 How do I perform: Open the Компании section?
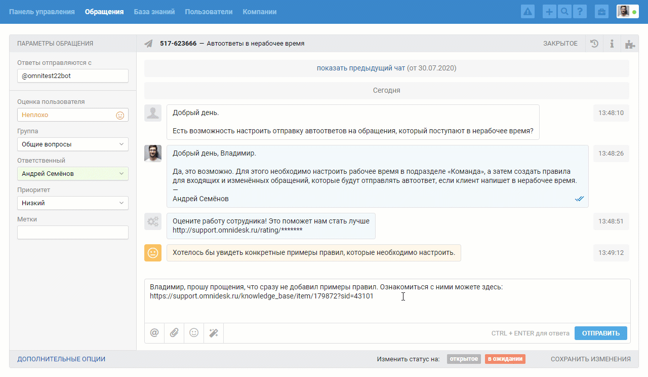(260, 12)
